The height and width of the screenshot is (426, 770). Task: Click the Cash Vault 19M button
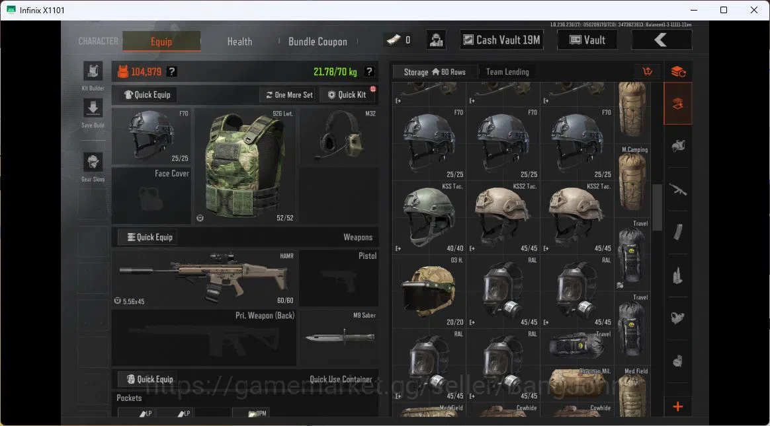click(502, 40)
